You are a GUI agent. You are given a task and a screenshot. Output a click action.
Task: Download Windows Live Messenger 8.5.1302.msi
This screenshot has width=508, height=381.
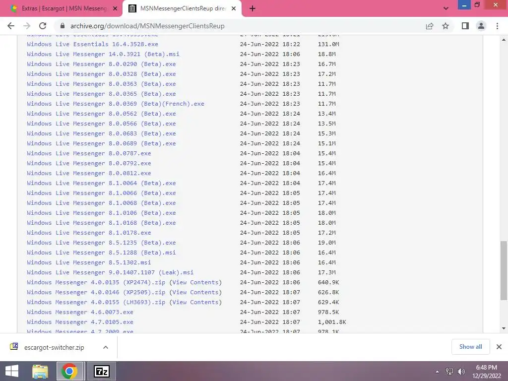tap(89, 262)
